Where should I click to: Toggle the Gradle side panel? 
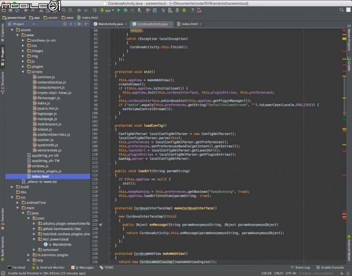click(x=349, y=64)
